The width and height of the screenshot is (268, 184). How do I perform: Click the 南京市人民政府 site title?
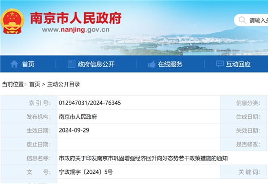(76, 18)
